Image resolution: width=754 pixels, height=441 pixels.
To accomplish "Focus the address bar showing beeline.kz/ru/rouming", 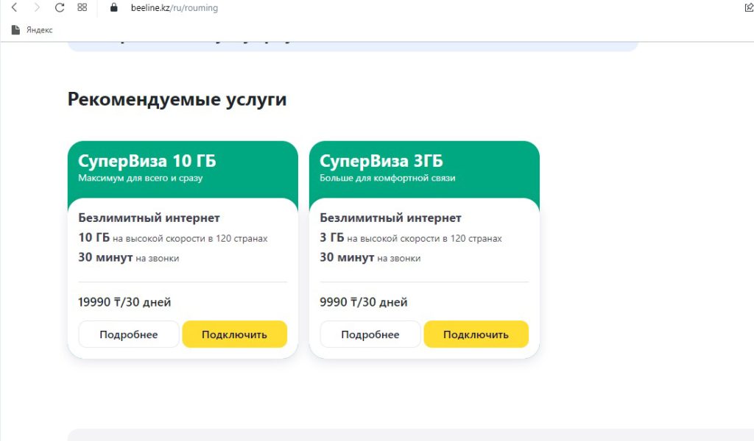I will coord(174,7).
